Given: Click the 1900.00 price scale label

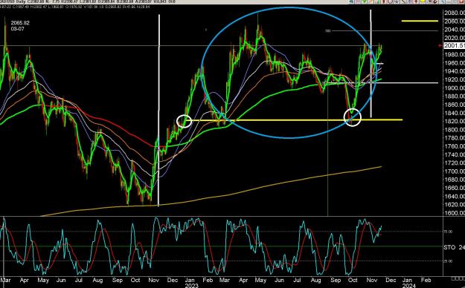Looking at the screenshot, I should tap(454, 88).
